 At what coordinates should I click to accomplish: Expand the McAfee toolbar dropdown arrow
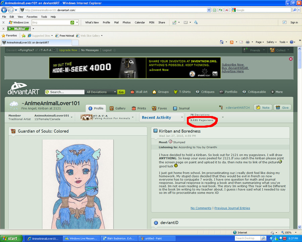(33, 29)
